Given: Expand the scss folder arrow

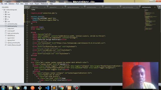Looking at the screenshot, I should click(4, 21).
